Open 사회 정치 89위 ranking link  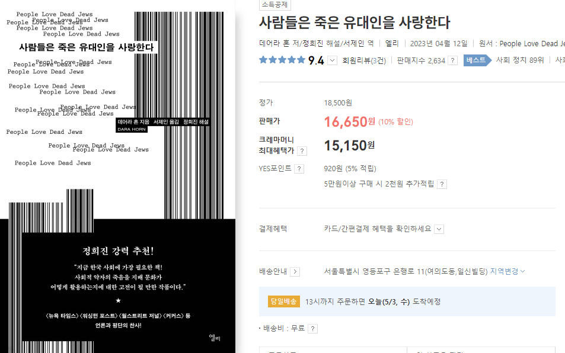coord(519,60)
